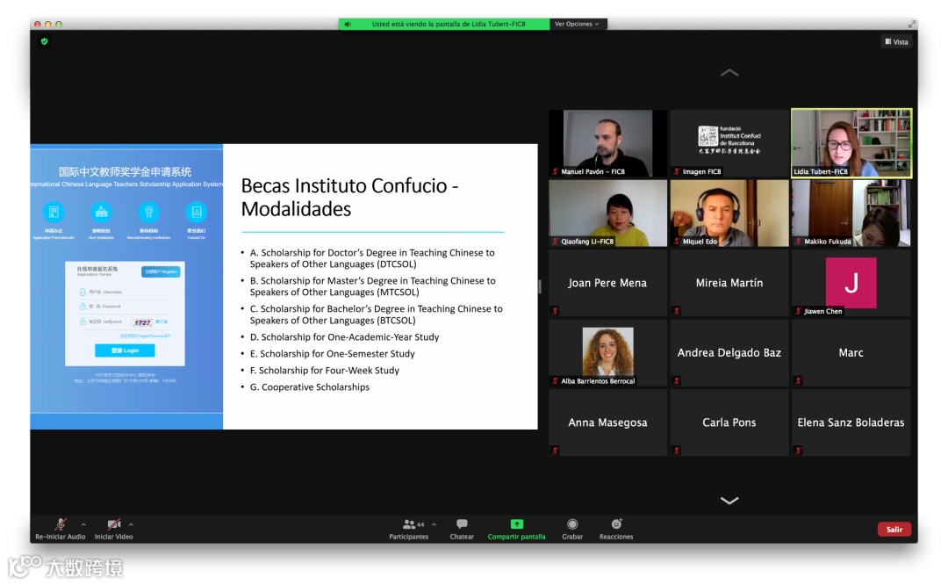This screenshot has width=948, height=585.
Task: Start recording with Grabar
Action: click(572, 529)
